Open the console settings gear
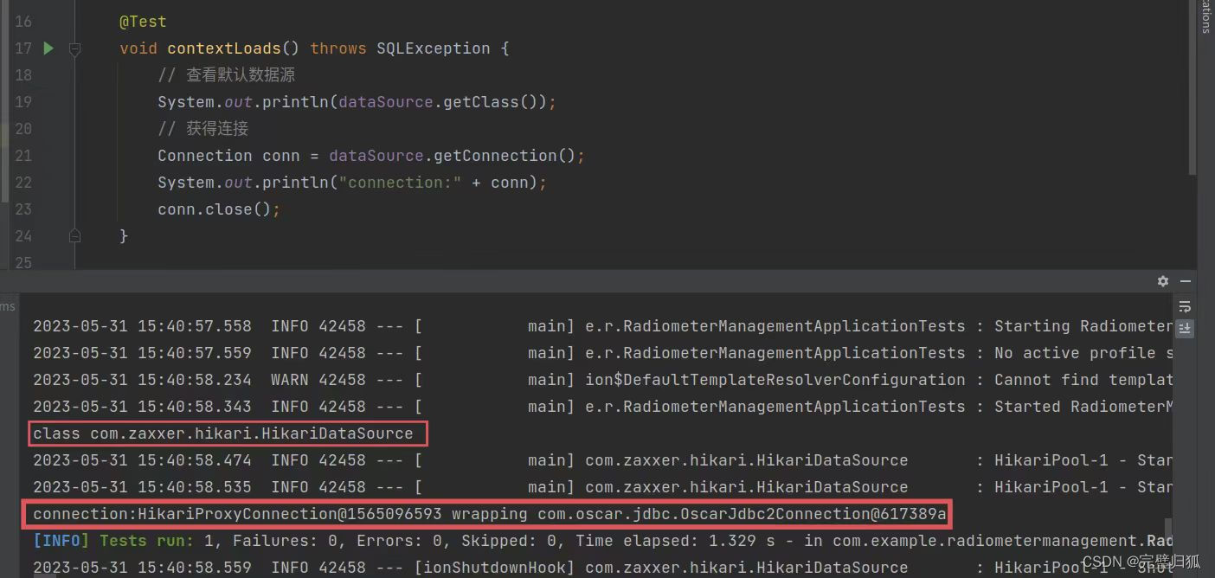Viewport: 1215px width, 578px height. pos(1162,280)
